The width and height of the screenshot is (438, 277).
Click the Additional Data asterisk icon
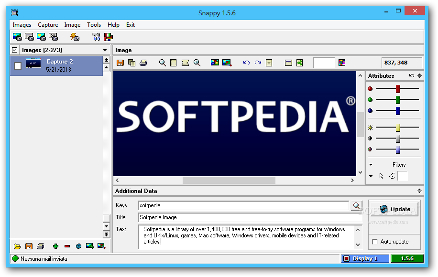click(419, 191)
